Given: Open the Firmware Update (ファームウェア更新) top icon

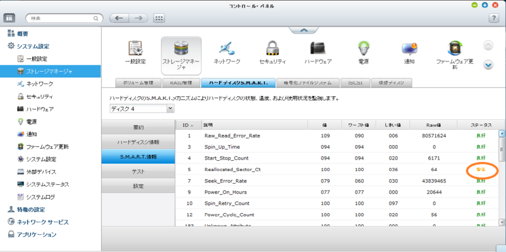Looking at the screenshot, I should click(455, 55).
